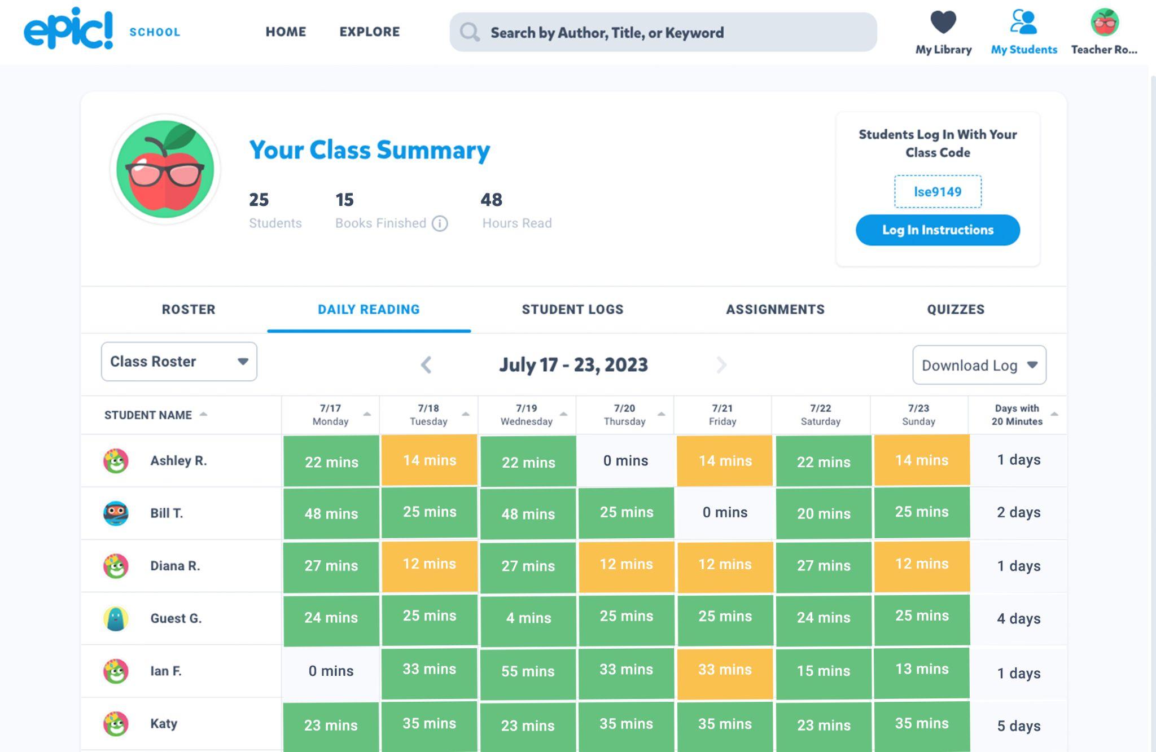
Task: Open the Class Roster dropdown
Action: point(179,362)
